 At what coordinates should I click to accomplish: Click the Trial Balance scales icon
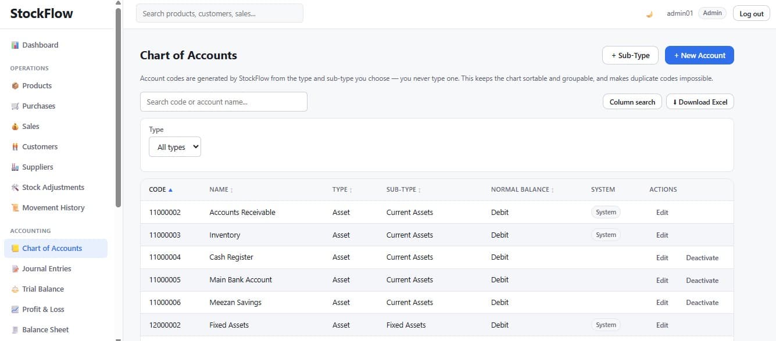click(15, 289)
